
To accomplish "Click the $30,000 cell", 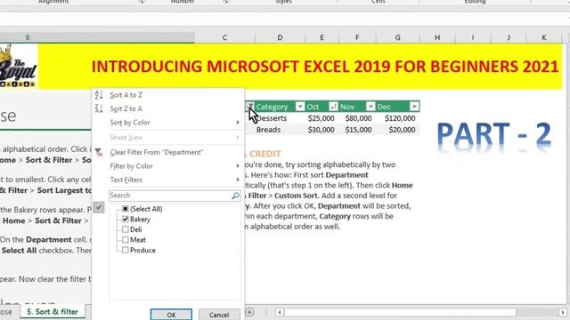I will point(322,130).
